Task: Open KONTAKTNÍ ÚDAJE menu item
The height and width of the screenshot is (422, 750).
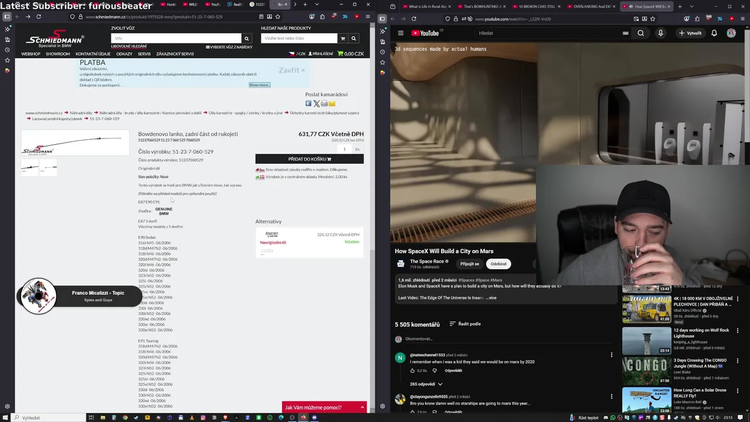Action: click(x=93, y=54)
